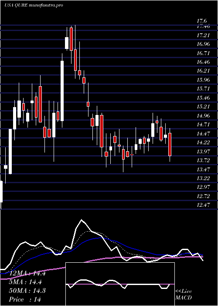Screen dimensions: 218x306
Task: Click the 12.97 price axis label
Action: click(203, 187)
